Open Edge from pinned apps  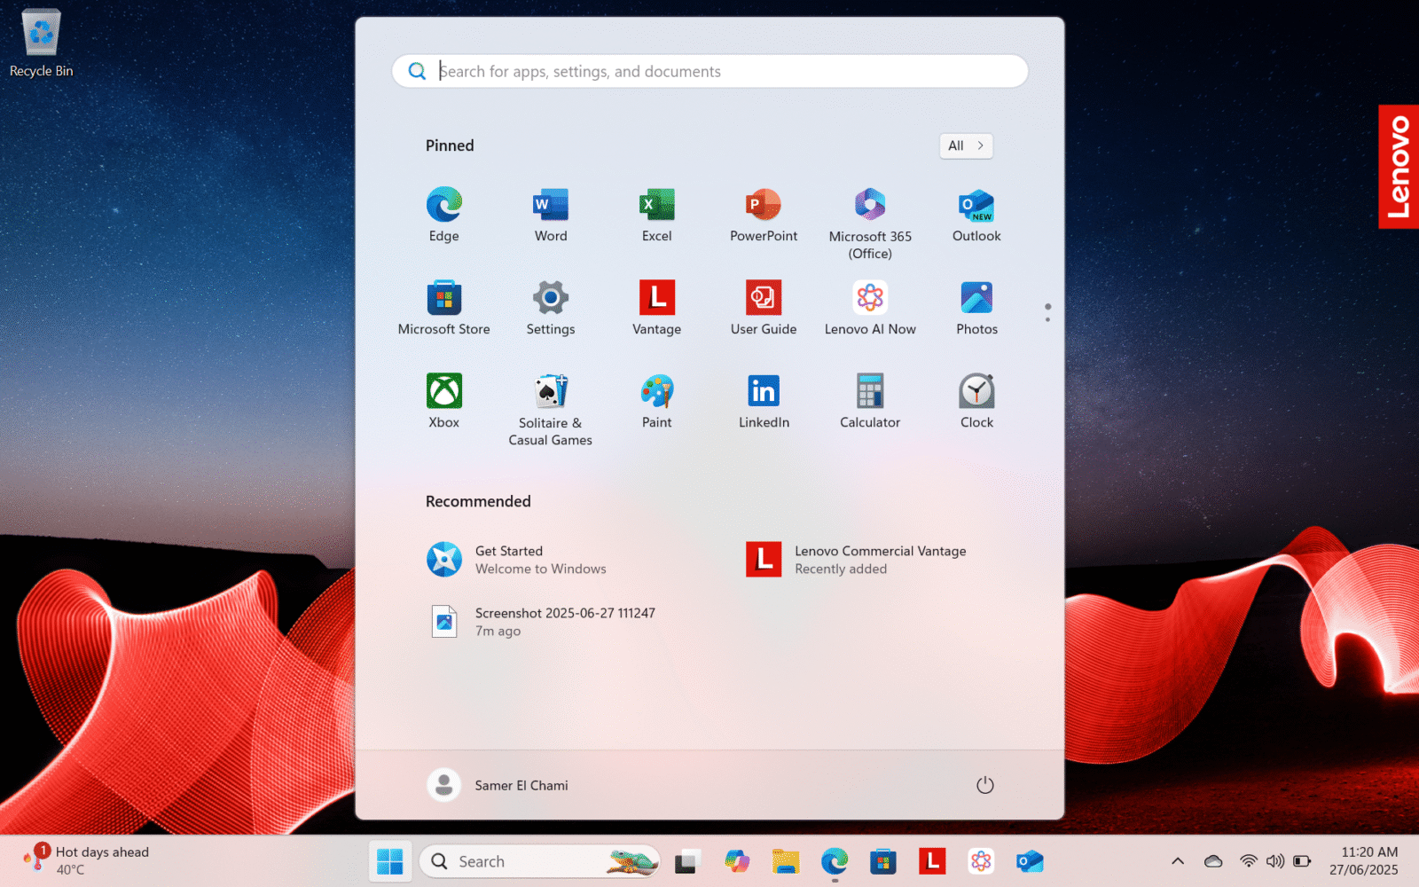click(443, 216)
